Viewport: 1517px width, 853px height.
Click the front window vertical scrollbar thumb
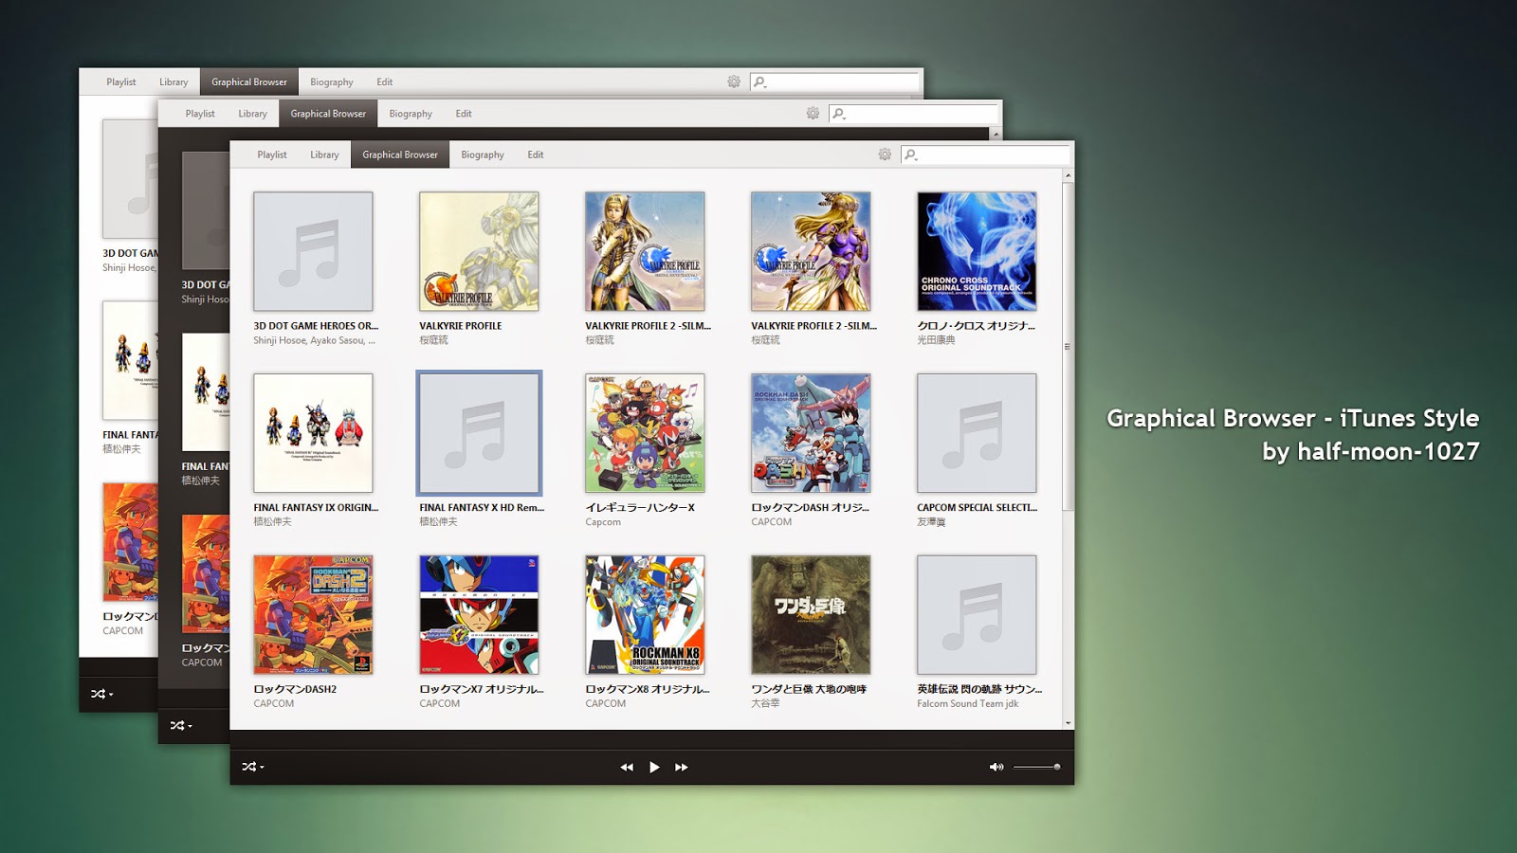(x=1068, y=346)
